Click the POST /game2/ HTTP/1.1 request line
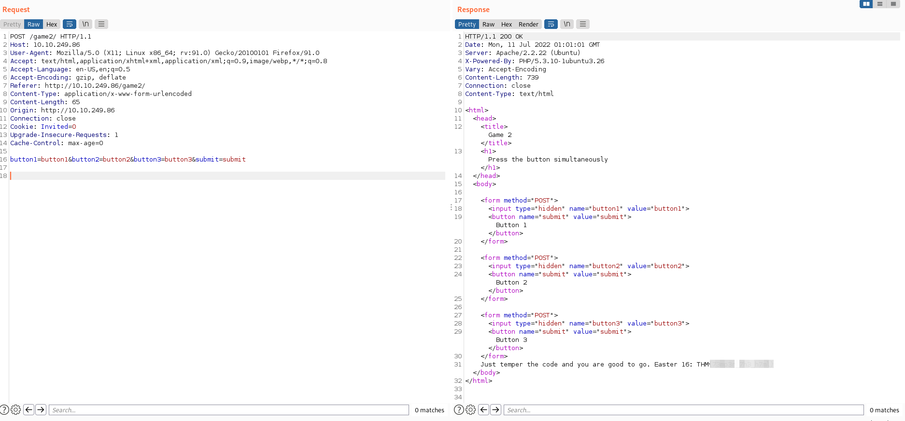This screenshot has width=905, height=421. (x=51, y=37)
